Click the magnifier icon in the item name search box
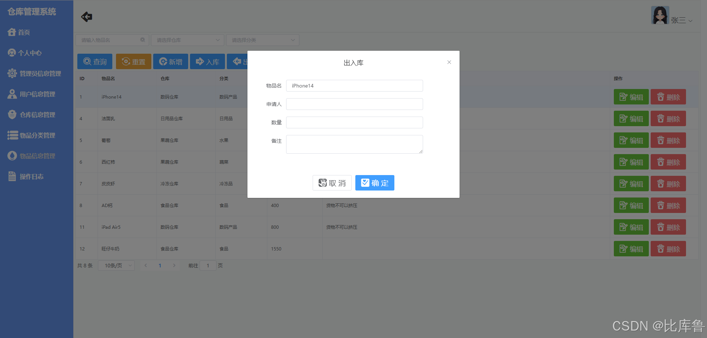This screenshot has height=338, width=707. pyautogui.click(x=143, y=40)
